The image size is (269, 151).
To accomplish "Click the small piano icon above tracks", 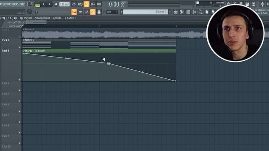I will tap(20, 22).
